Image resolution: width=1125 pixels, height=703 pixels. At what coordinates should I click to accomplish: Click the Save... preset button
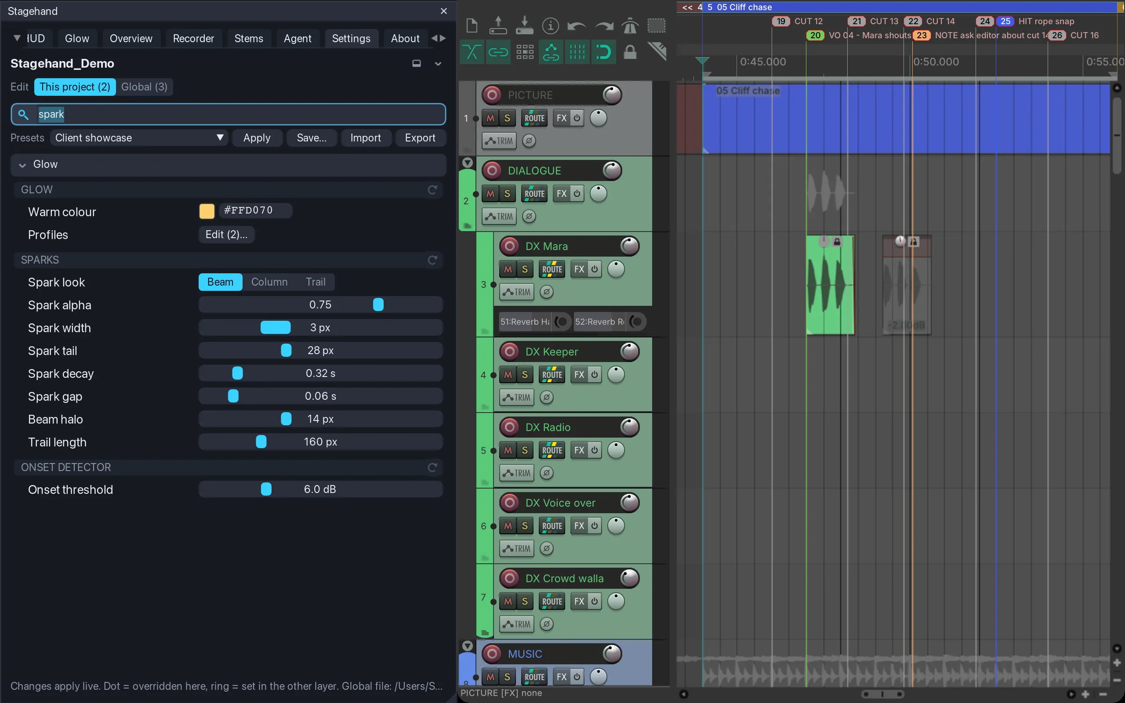point(312,138)
